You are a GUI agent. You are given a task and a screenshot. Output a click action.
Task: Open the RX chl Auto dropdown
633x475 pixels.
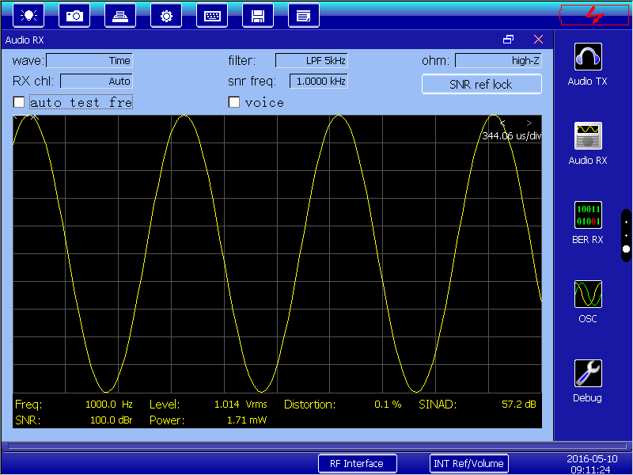point(96,81)
